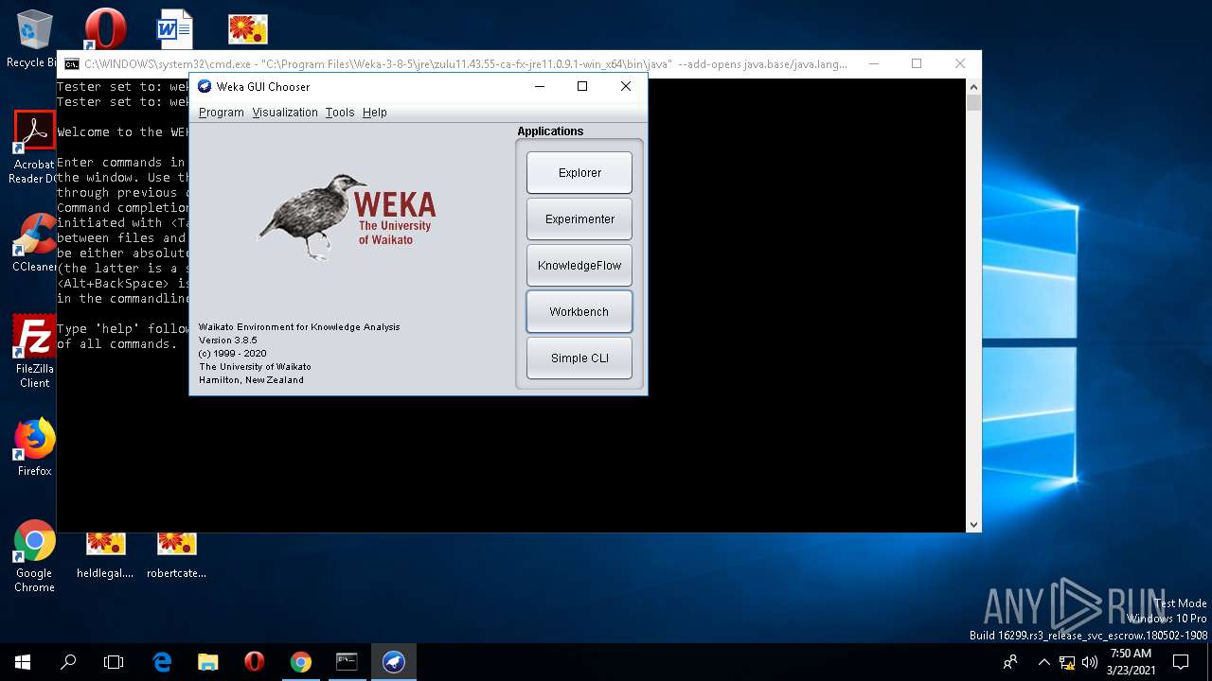This screenshot has width=1212, height=681.
Task: Close the cmd.exe window
Action: [960, 64]
